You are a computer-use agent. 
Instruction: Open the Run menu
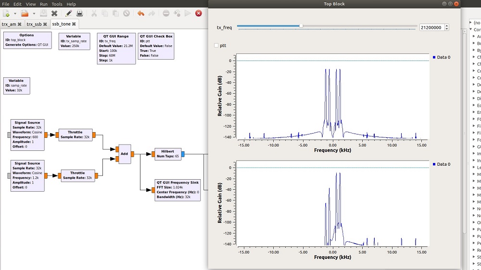pos(44,4)
